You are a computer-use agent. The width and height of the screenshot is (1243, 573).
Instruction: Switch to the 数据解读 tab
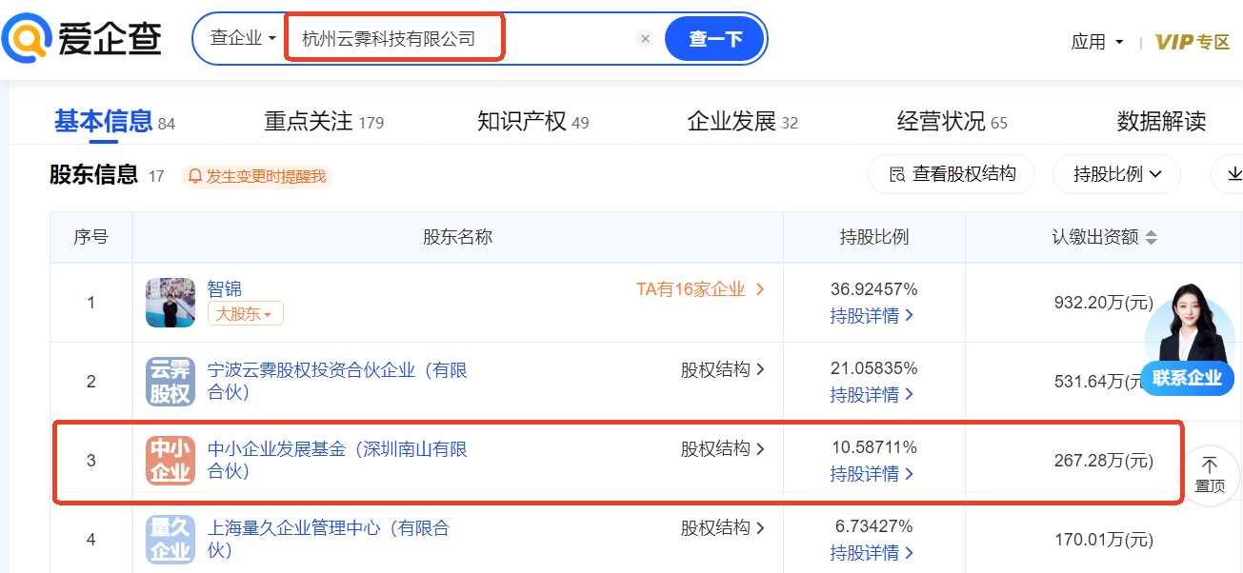tap(1161, 122)
